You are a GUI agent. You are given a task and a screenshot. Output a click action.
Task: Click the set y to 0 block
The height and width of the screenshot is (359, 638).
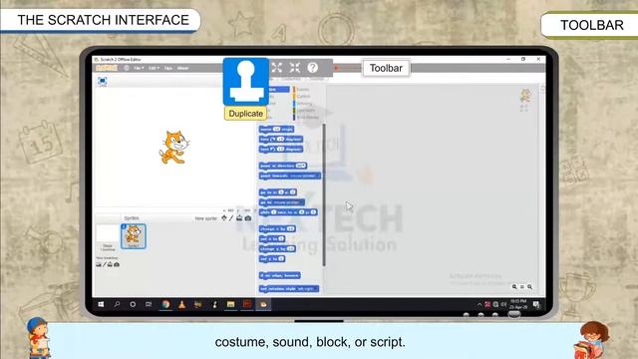click(x=272, y=259)
